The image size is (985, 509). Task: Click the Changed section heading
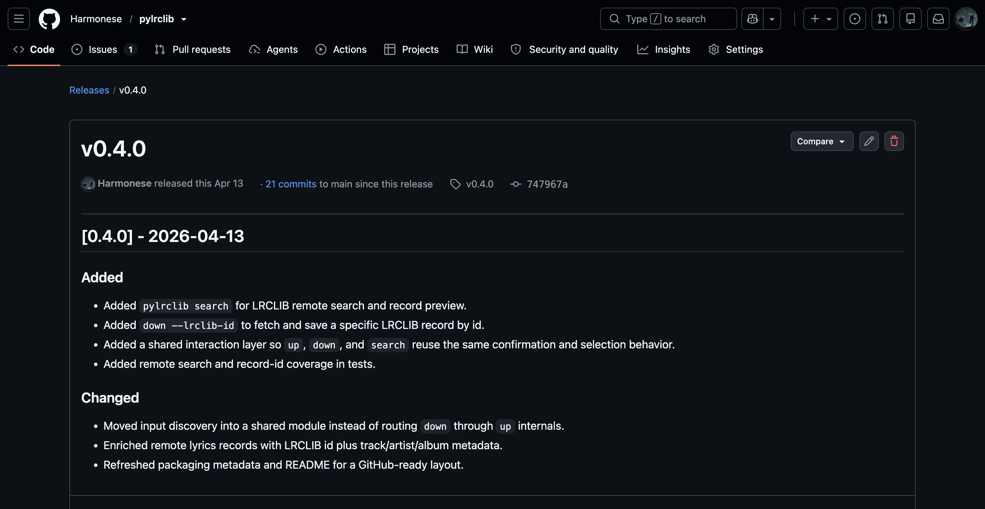pos(110,398)
